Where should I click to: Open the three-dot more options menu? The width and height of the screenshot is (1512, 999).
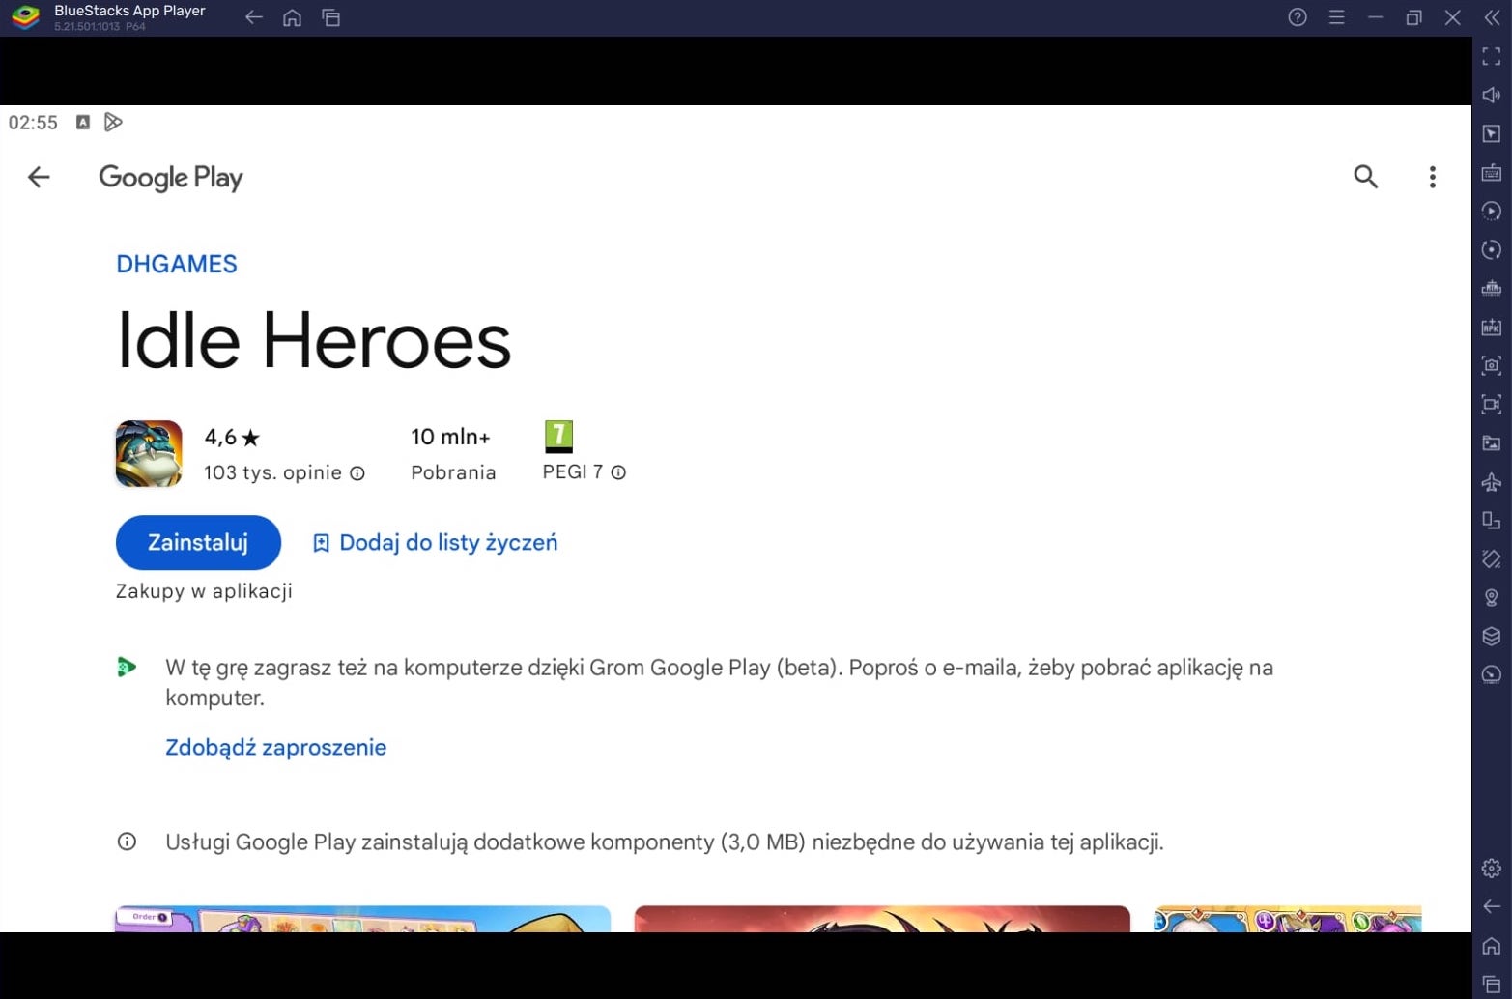(x=1432, y=177)
